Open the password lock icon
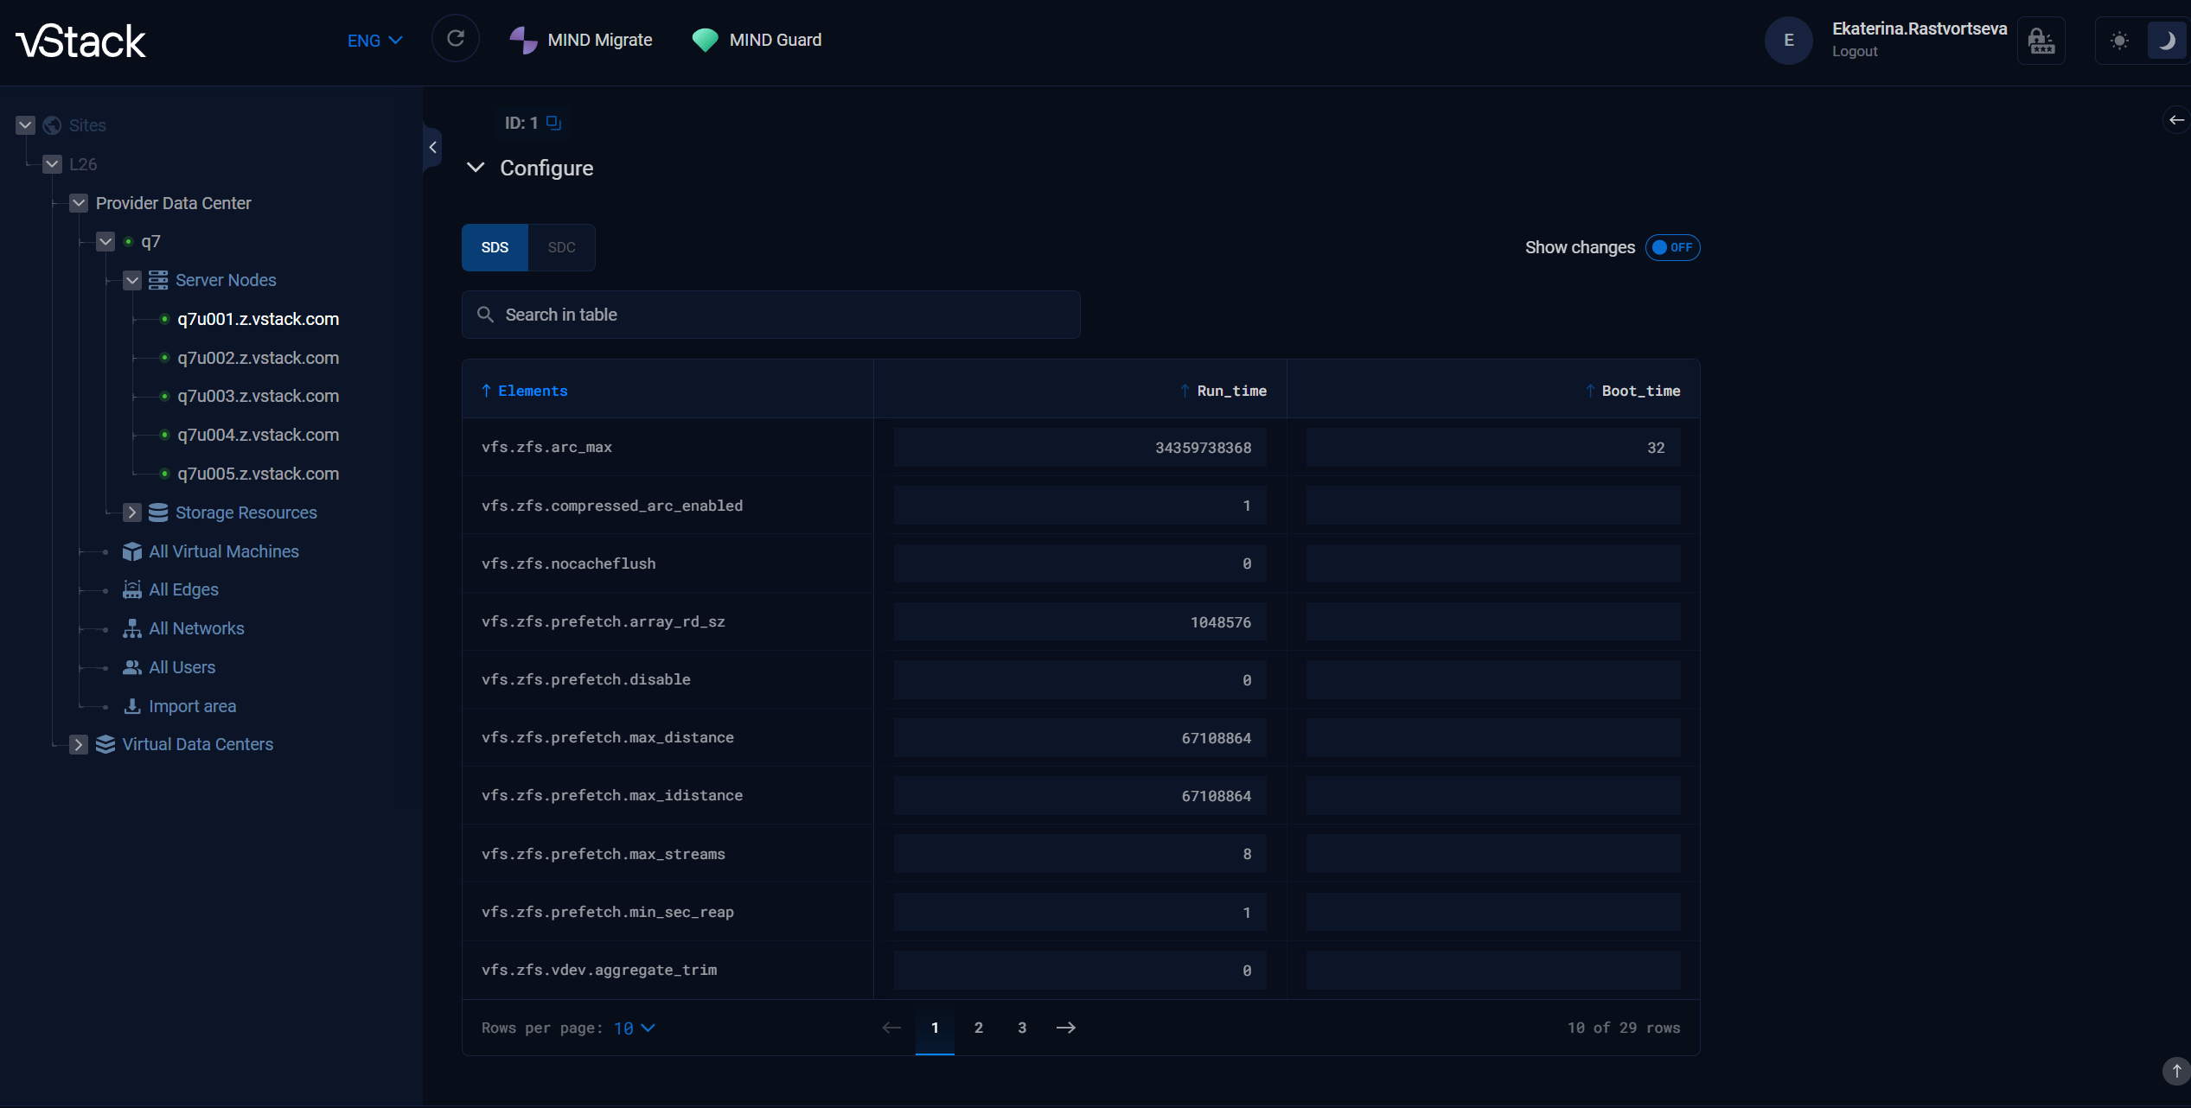Screen dimensions: 2191x1108 pyautogui.click(x=2041, y=41)
